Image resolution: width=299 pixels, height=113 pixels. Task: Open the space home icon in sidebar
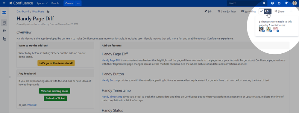click(x=4, y=13)
